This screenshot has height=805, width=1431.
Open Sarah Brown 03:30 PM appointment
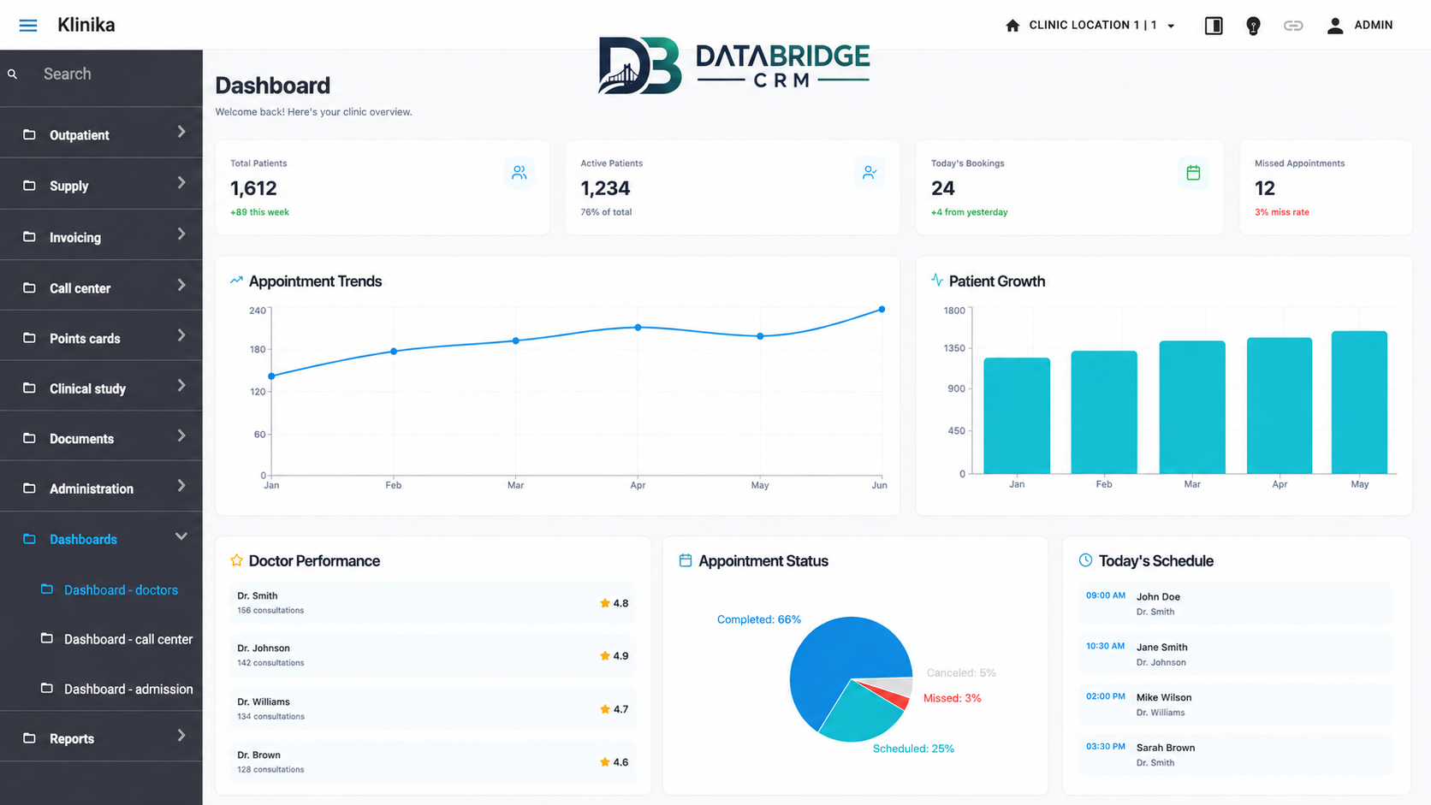click(x=1236, y=755)
